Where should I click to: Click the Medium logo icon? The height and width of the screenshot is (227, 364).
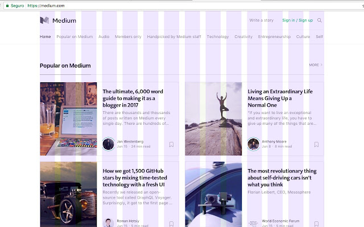(44, 20)
